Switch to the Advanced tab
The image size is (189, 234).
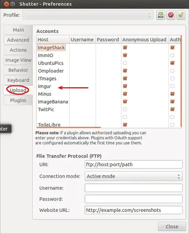[x=18, y=40]
